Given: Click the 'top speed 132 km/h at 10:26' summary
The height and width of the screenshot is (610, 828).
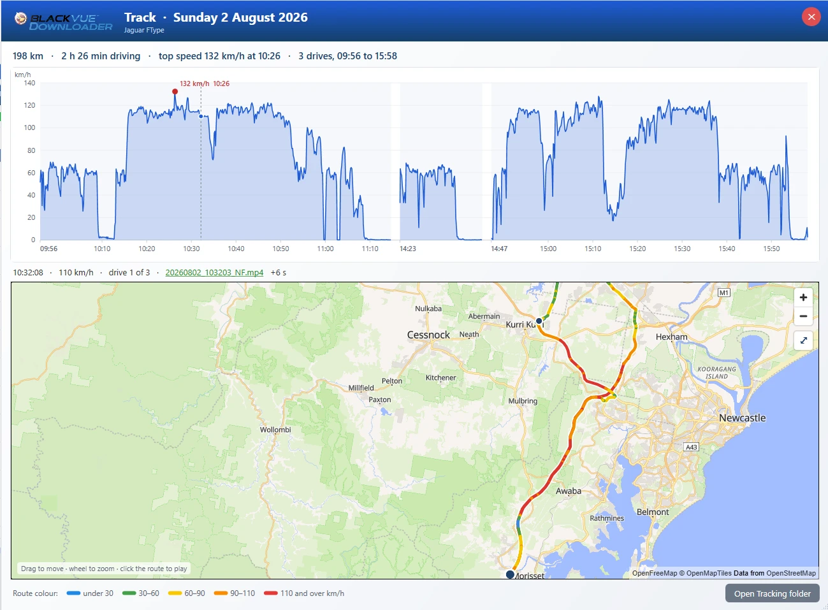Looking at the screenshot, I should 219,56.
